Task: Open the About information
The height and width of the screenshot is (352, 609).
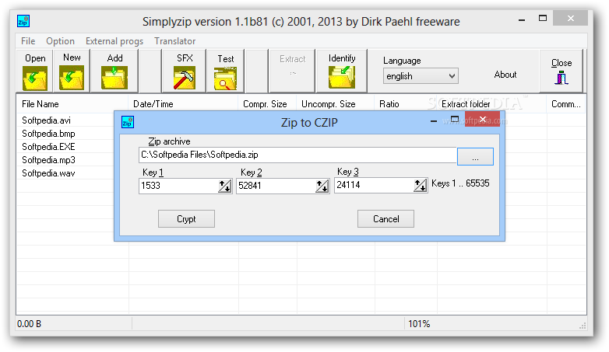Action: [x=505, y=75]
